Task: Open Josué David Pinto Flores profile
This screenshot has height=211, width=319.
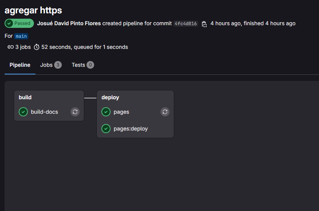Action: click(69, 23)
